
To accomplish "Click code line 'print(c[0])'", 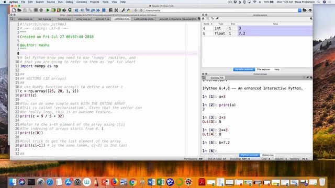I will (31, 133).
